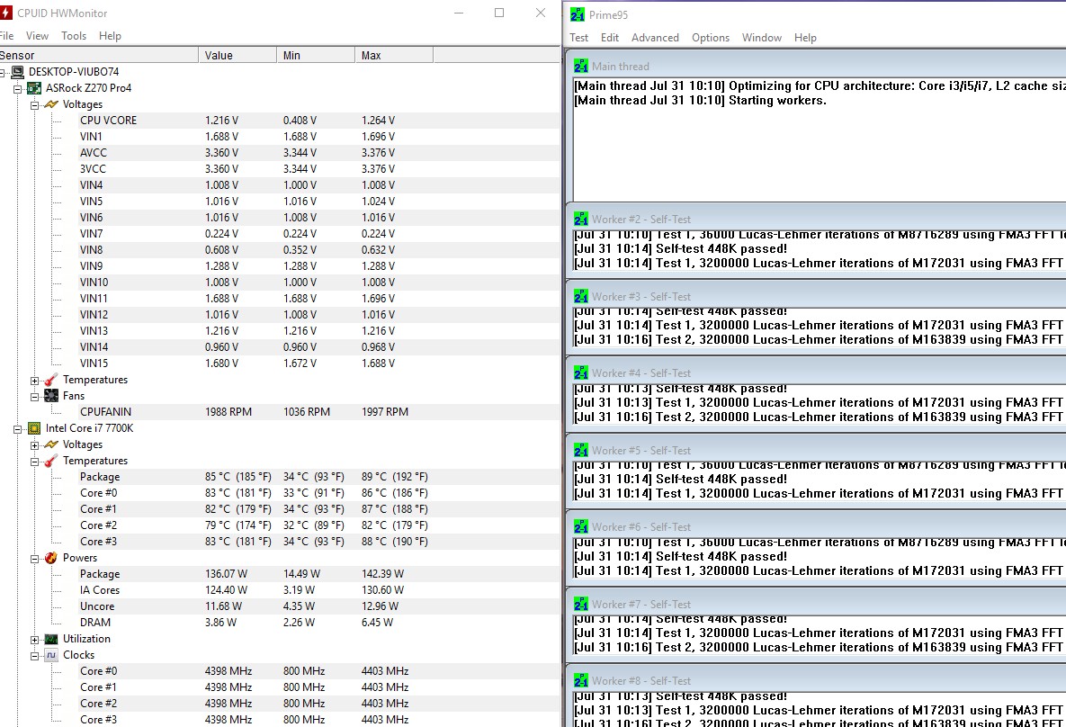Click the Prime95 title bar icon
Image resolution: width=1066 pixels, height=727 pixels.
[578, 14]
